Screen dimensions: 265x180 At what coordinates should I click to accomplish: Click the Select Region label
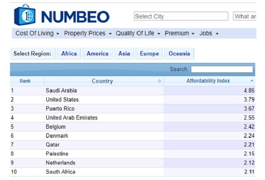tap(32, 54)
